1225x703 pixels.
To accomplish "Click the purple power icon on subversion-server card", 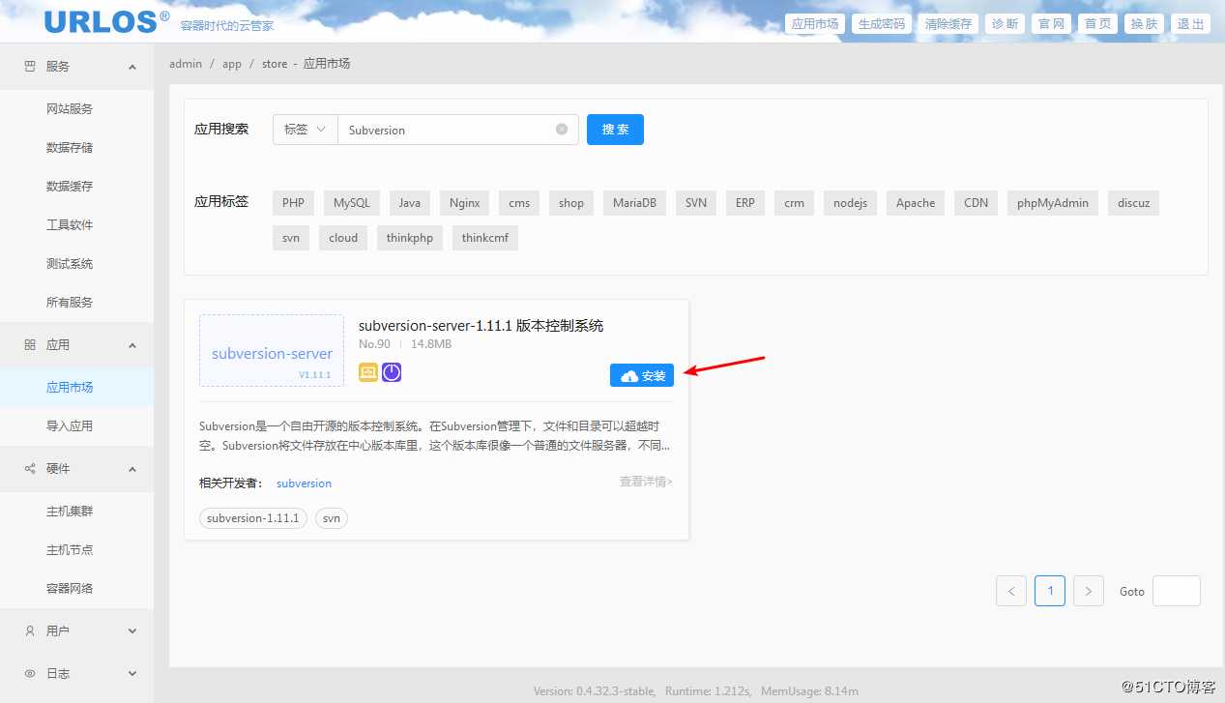I will [392, 372].
